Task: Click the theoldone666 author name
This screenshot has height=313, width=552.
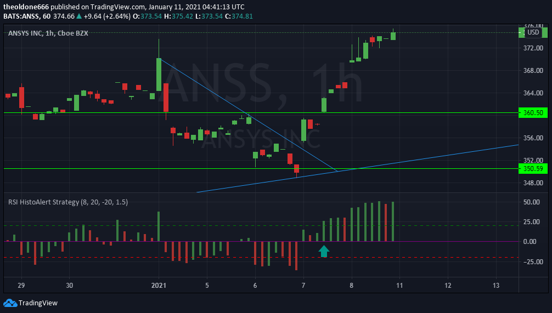Action: (26, 7)
